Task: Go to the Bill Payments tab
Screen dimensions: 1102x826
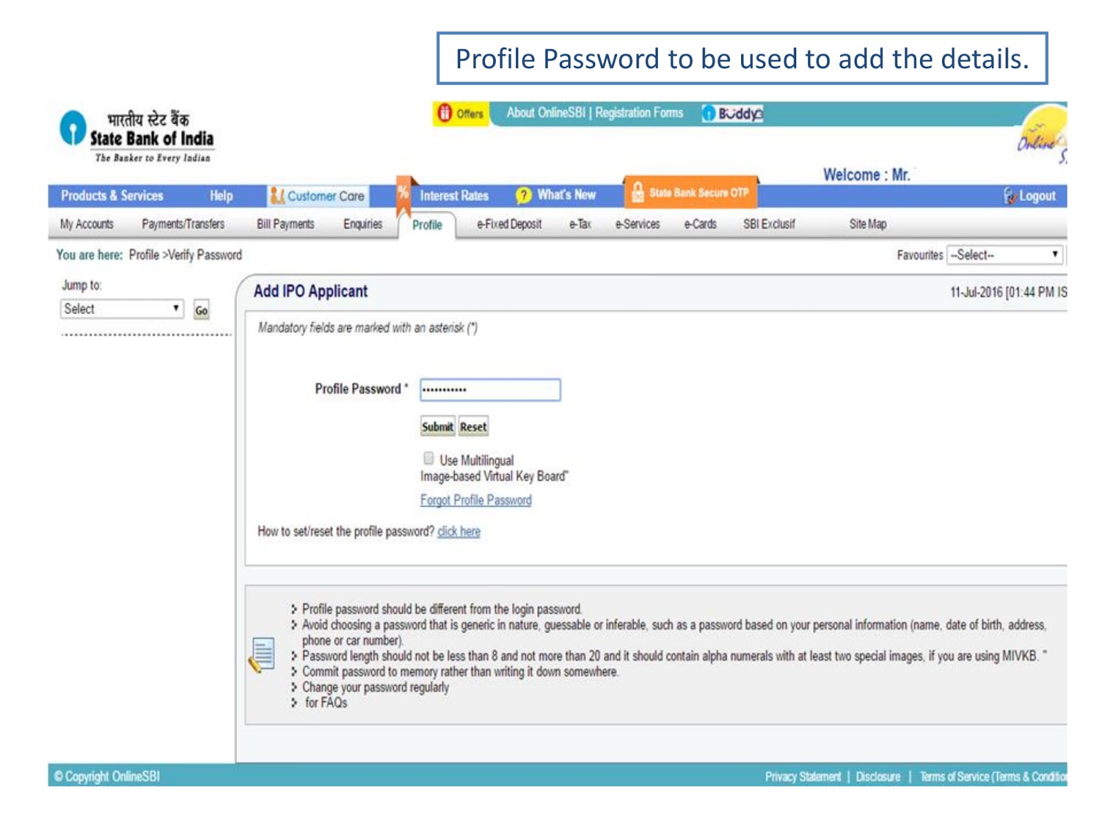Action: [x=285, y=224]
